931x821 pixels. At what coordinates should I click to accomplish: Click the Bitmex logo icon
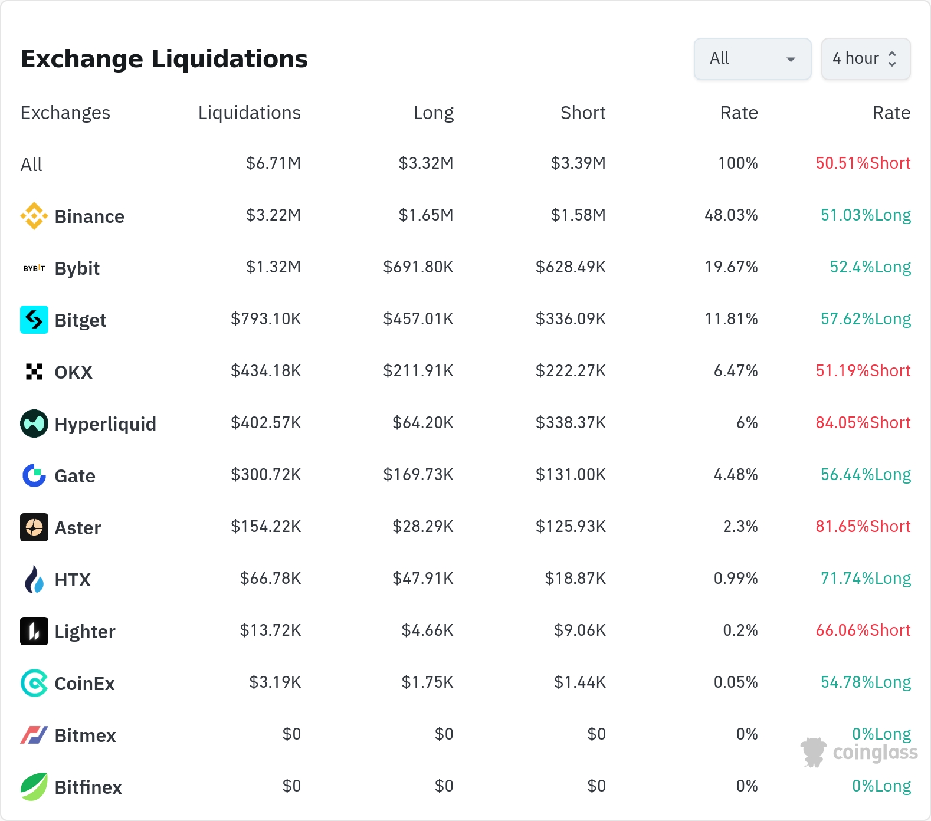(34, 735)
